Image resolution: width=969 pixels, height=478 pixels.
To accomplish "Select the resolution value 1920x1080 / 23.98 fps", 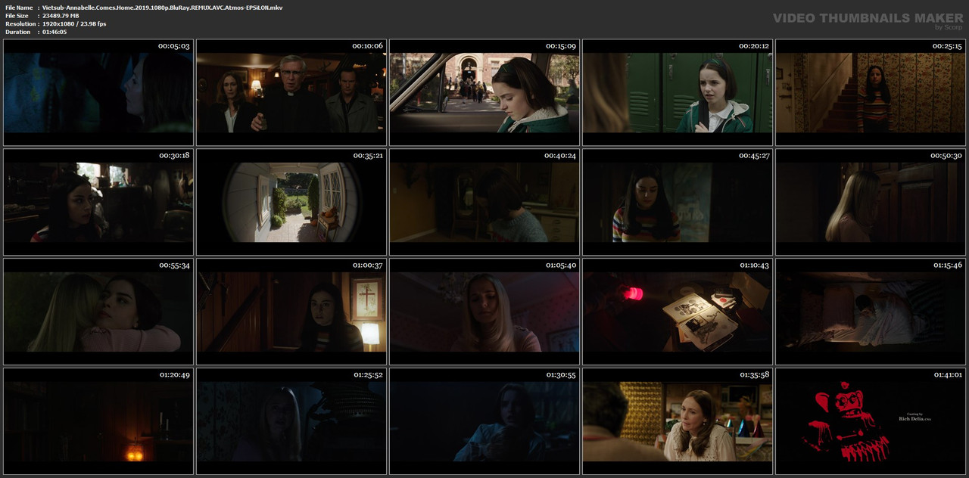I will tap(74, 24).
